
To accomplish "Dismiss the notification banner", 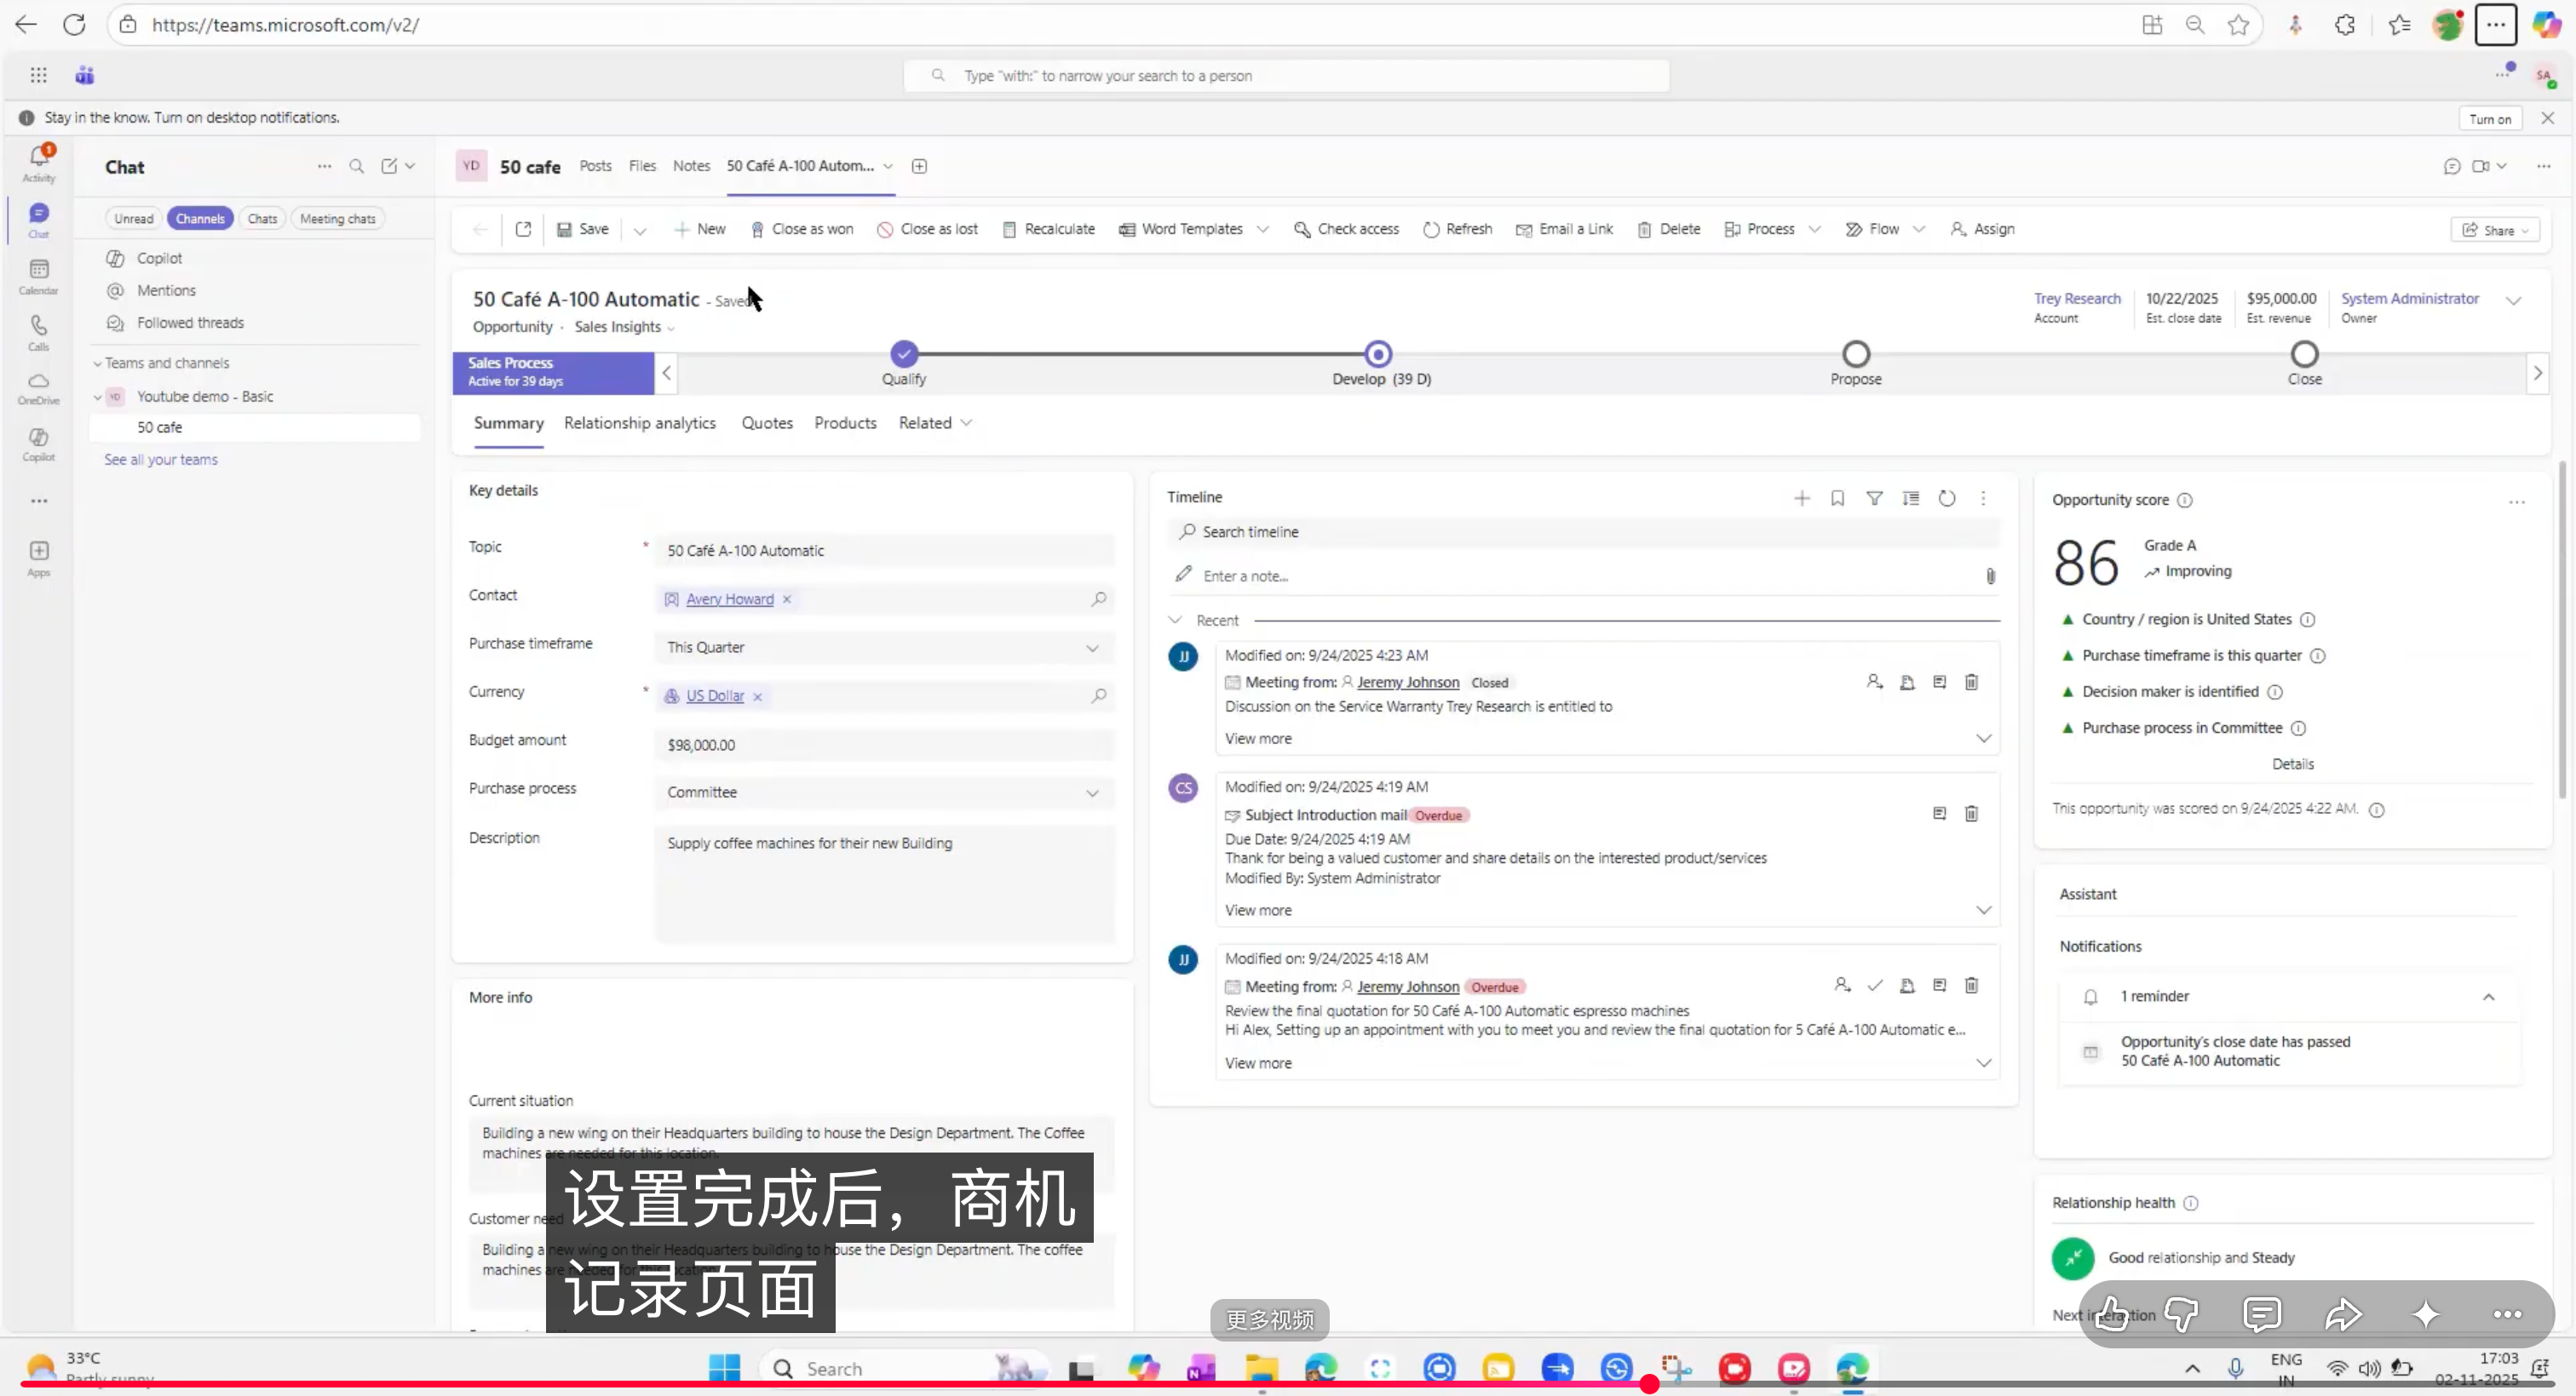I will [2548, 118].
